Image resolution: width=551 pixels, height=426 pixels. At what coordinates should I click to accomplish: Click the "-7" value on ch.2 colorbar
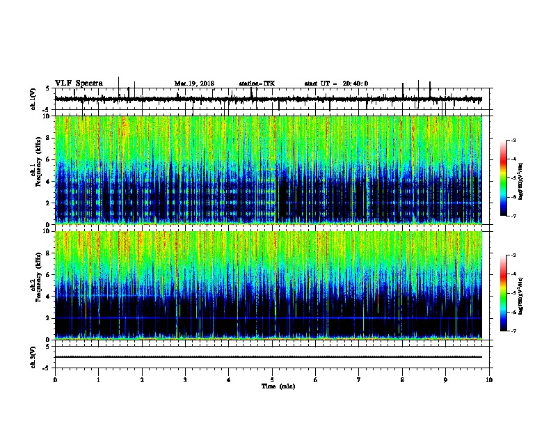[513, 331]
